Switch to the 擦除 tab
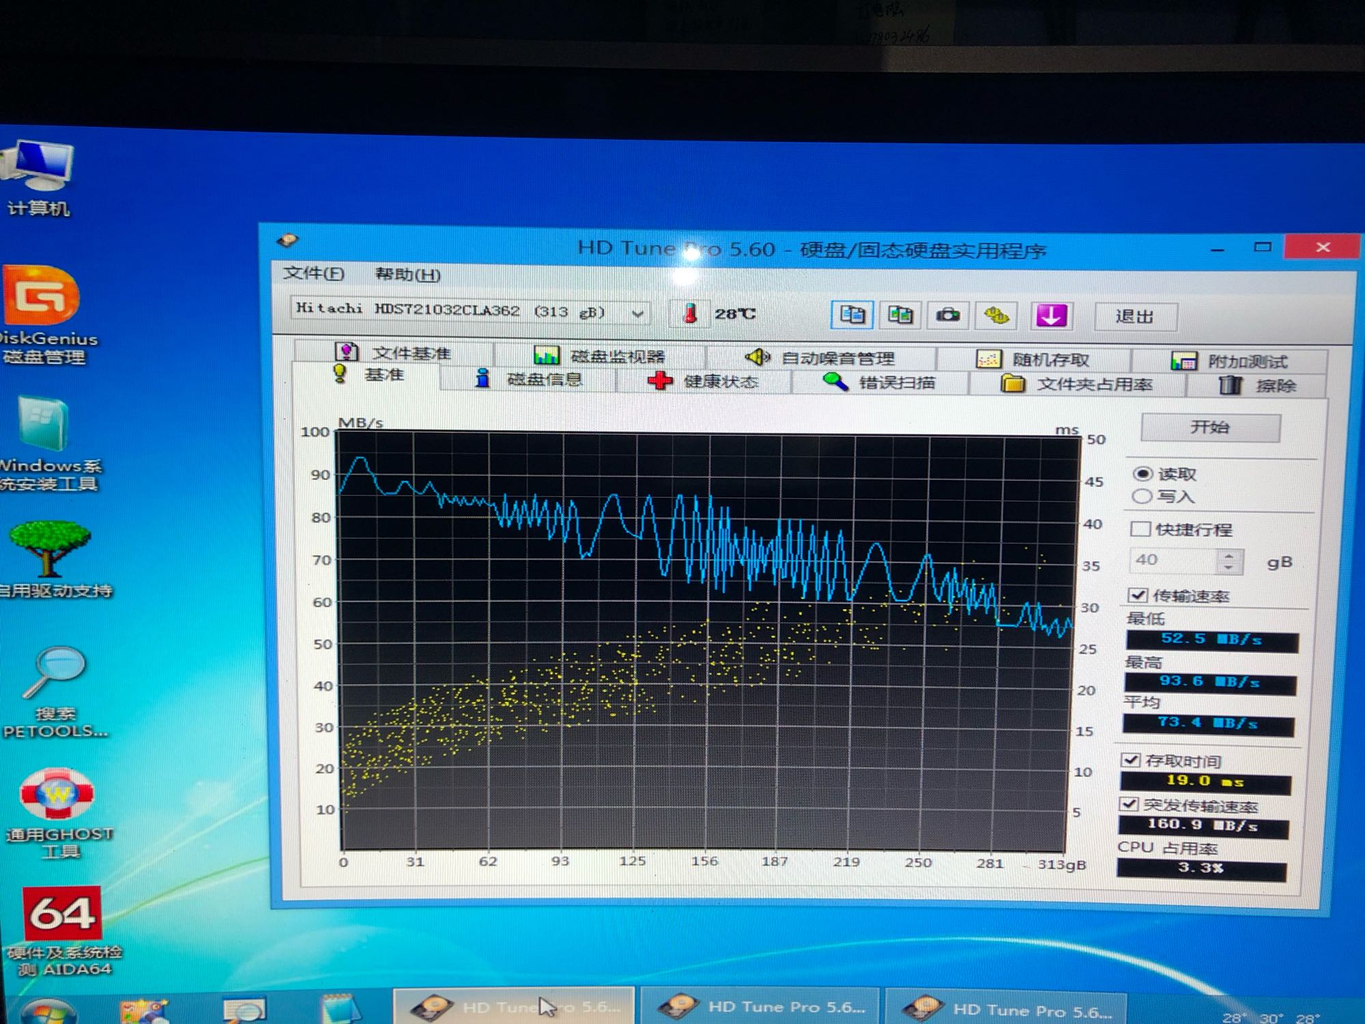The image size is (1365, 1024). point(1257,386)
